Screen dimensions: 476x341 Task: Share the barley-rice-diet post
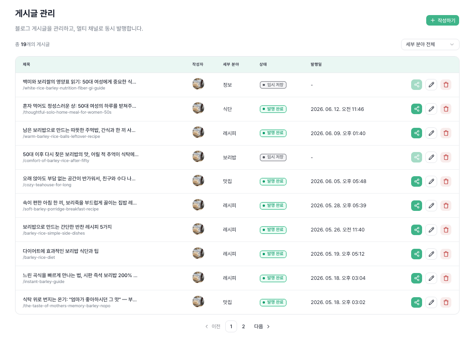(x=417, y=254)
